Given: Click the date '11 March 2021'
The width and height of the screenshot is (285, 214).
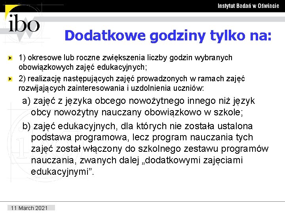Looking at the screenshot, I should [x=29, y=208].
